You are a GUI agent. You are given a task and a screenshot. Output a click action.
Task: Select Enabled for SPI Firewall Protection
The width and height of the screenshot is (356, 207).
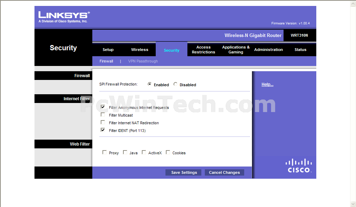tap(149, 84)
